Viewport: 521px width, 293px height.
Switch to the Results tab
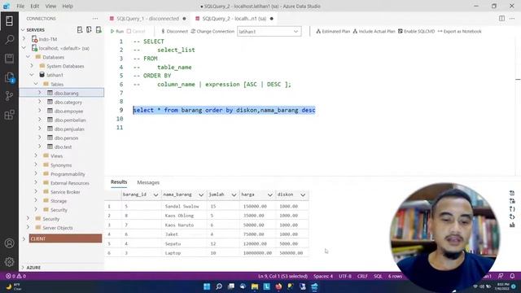click(119, 182)
